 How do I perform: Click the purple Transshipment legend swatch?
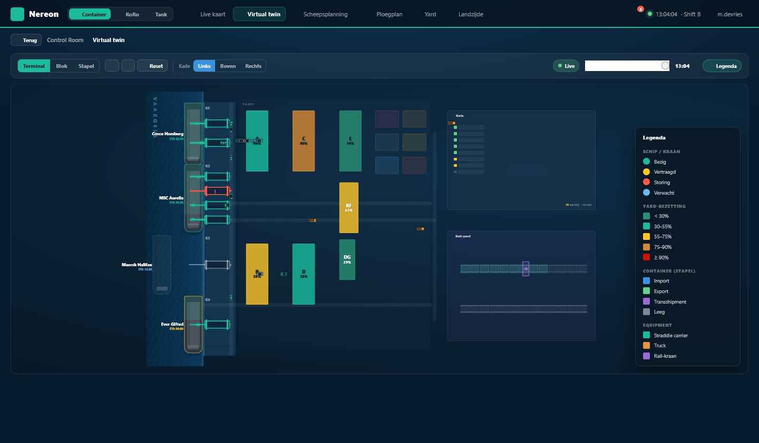click(646, 301)
